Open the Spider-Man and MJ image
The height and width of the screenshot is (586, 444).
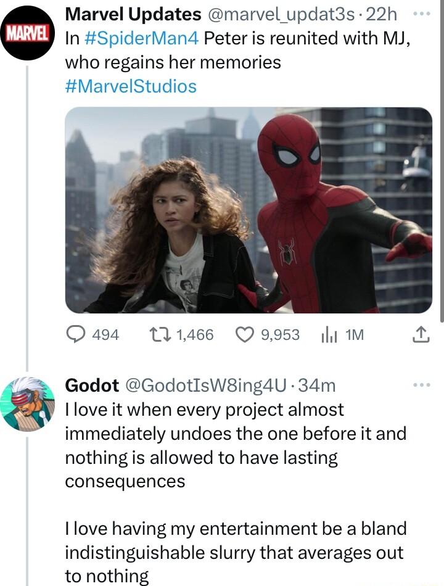(247, 210)
